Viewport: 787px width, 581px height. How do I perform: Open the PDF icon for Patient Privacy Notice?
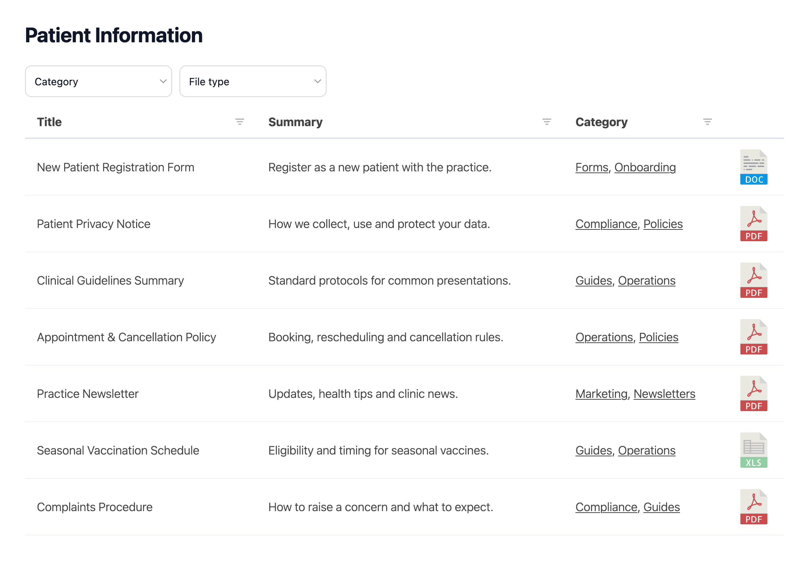point(754,224)
